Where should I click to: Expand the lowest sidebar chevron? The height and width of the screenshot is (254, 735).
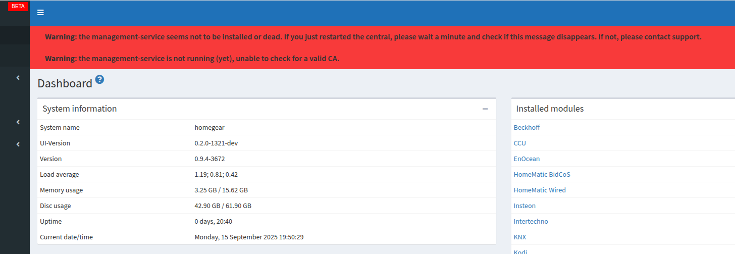pos(18,144)
